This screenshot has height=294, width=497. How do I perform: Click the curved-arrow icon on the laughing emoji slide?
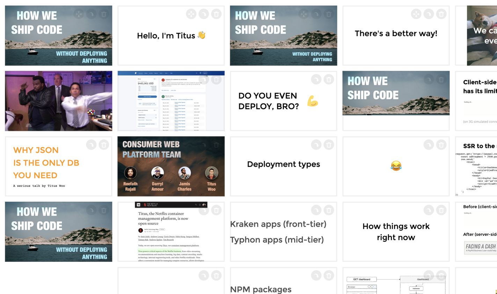(429, 145)
